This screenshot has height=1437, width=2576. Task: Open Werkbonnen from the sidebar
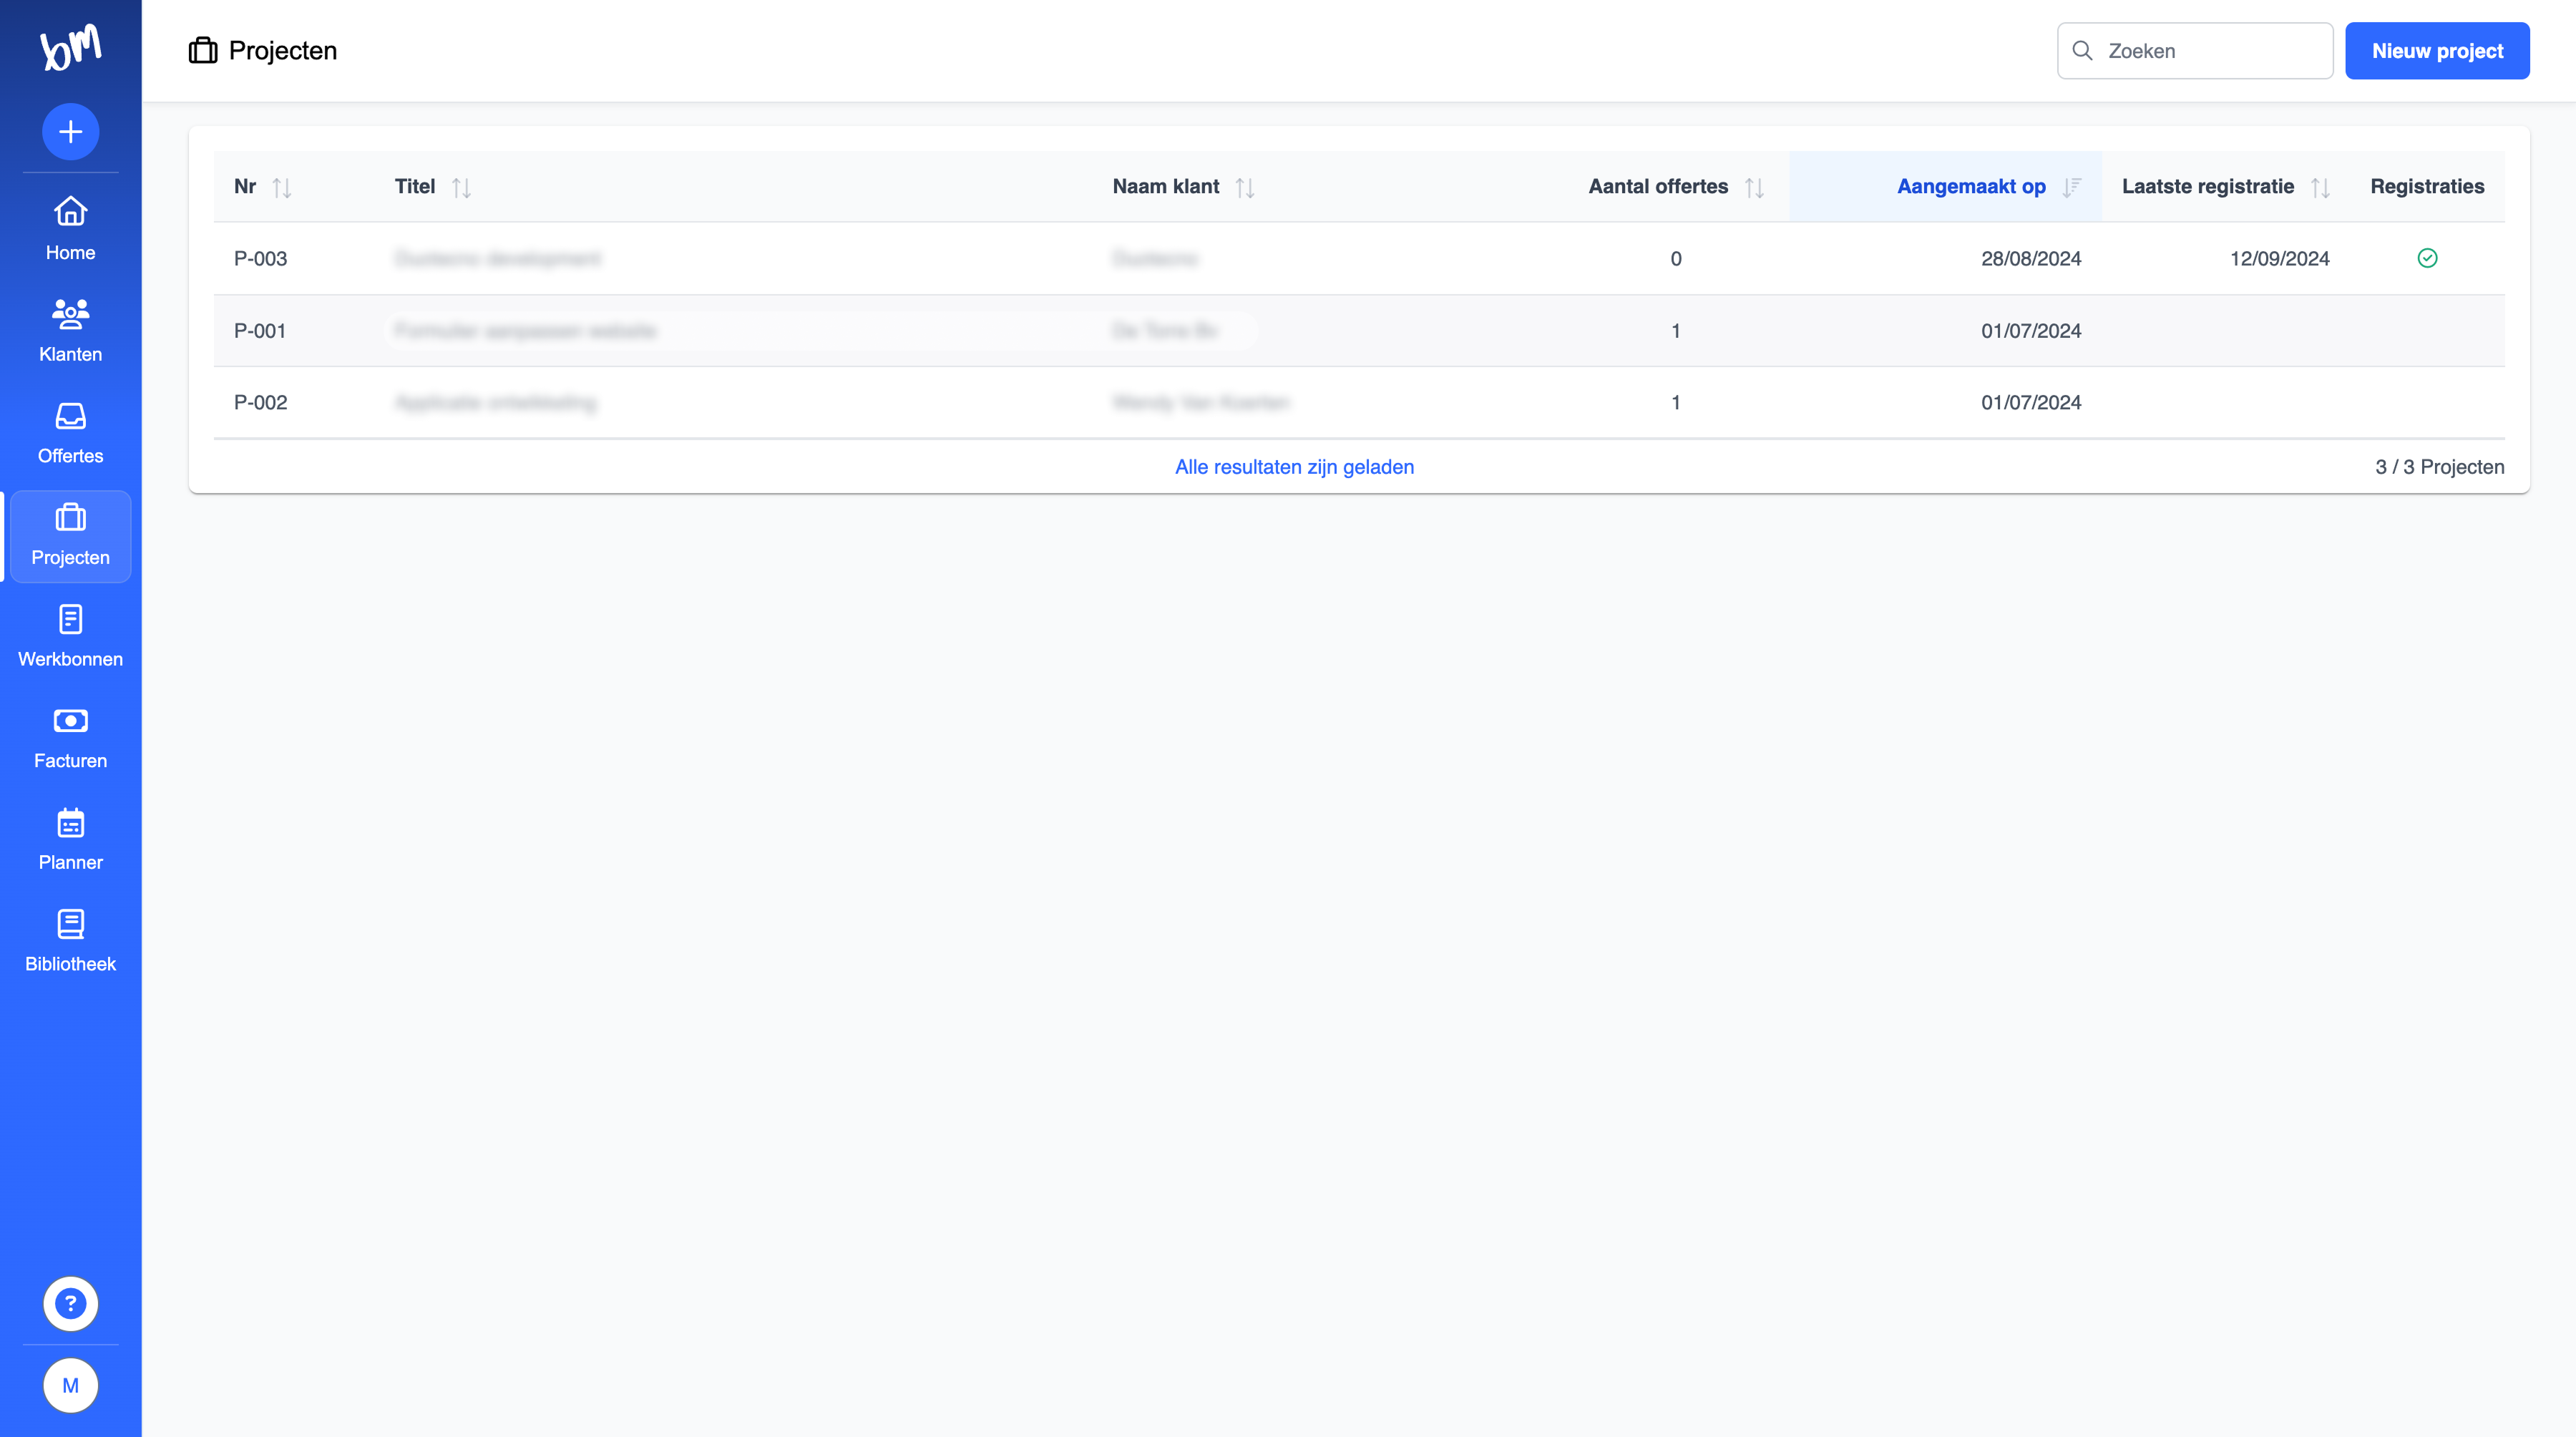[70, 635]
